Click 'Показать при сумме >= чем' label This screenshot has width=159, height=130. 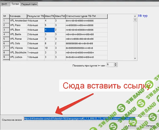pyautogui.click(x=89, y=66)
